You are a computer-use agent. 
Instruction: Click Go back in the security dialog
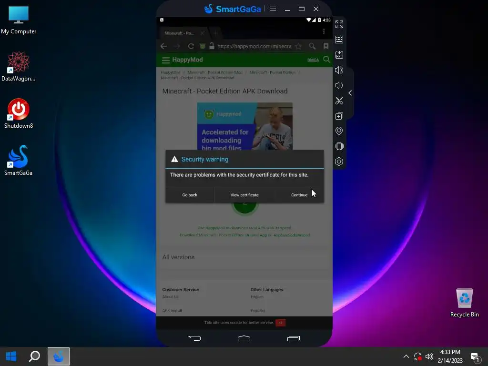(190, 195)
